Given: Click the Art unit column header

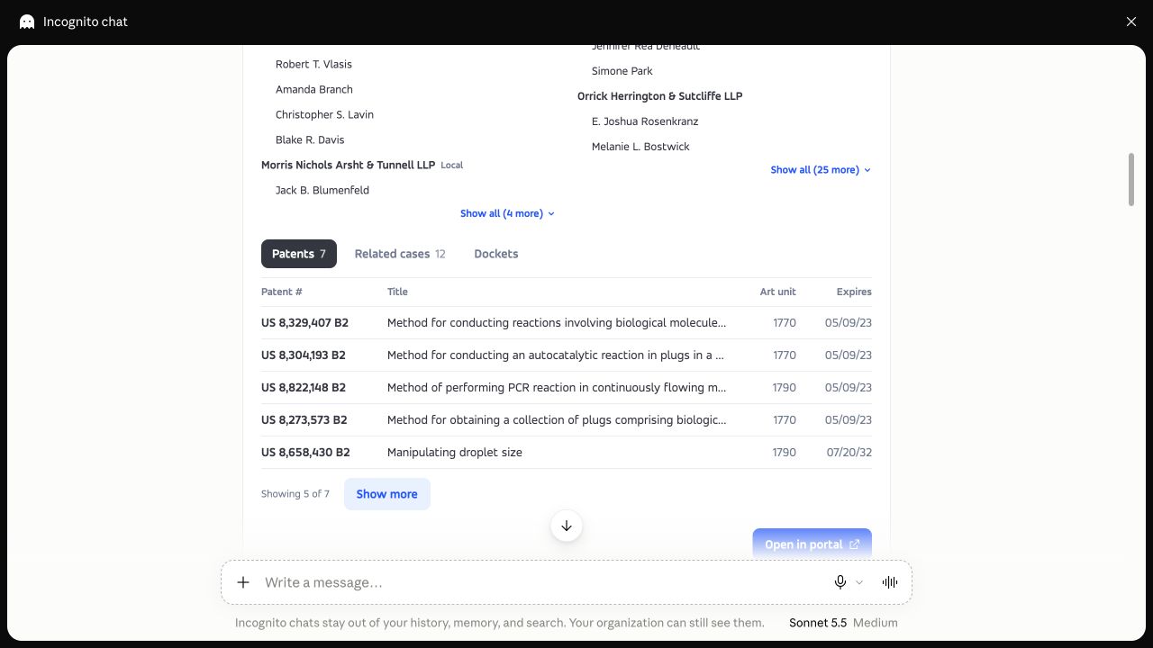Looking at the screenshot, I should pyautogui.click(x=777, y=292).
